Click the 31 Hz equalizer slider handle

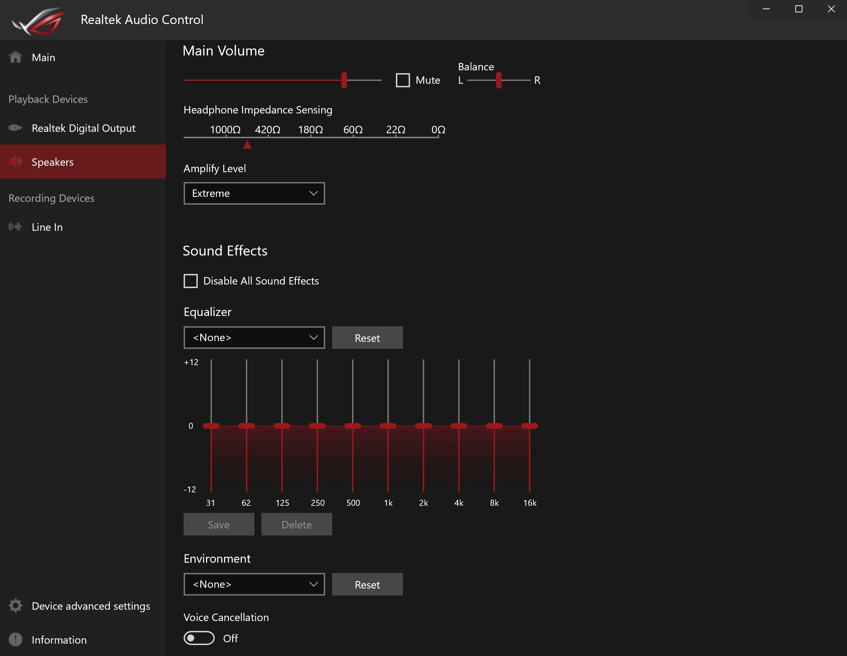[211, 426]
